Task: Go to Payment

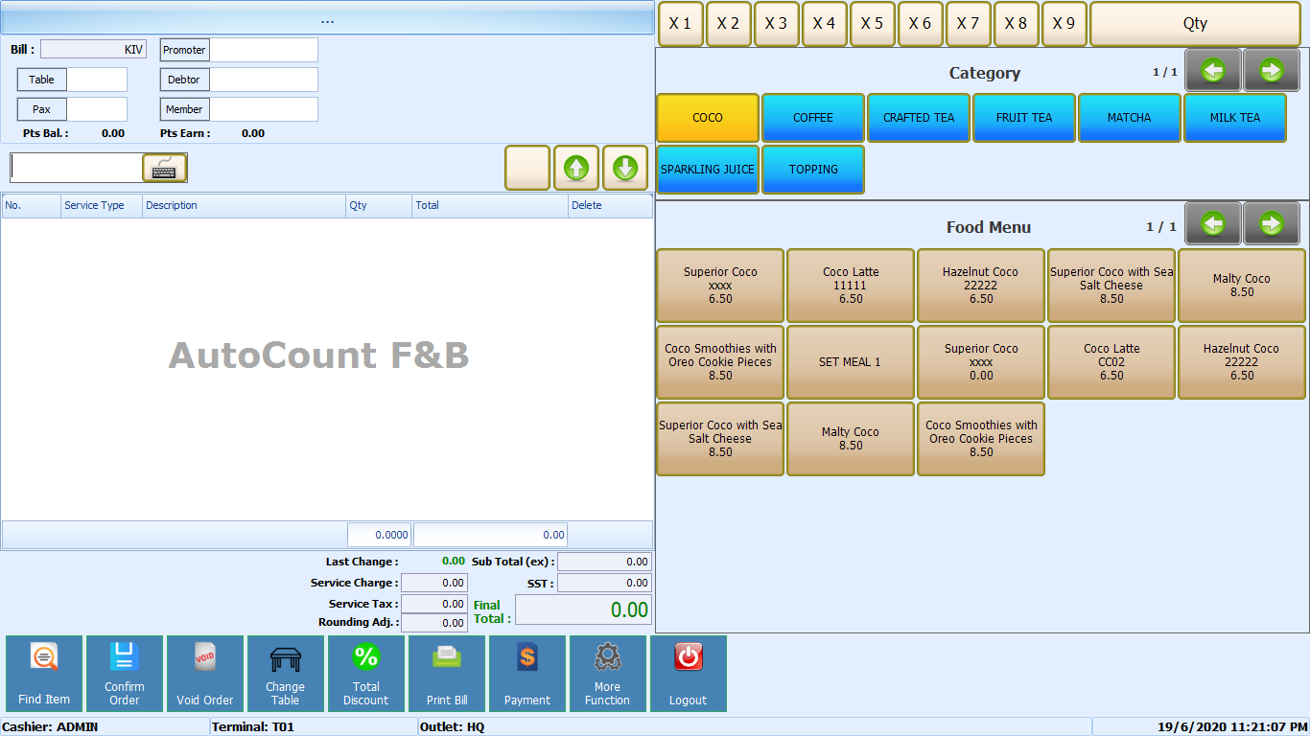Action: [x=527, y=674]
